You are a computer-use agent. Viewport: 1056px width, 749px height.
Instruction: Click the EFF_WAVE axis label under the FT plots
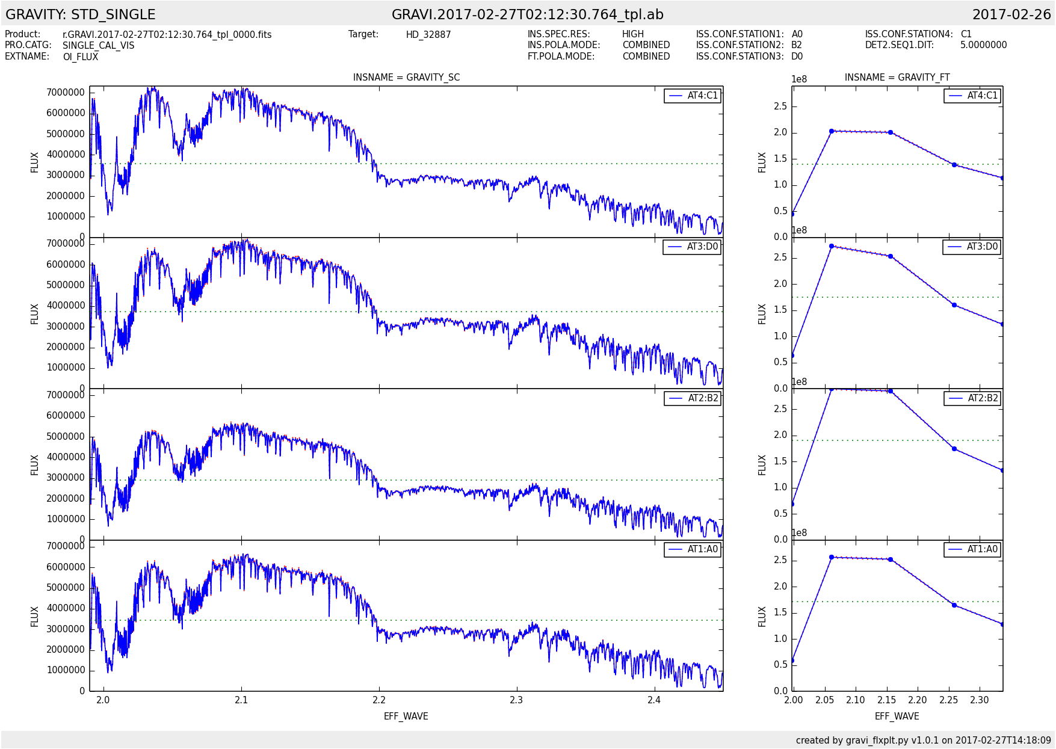[897, 717]
